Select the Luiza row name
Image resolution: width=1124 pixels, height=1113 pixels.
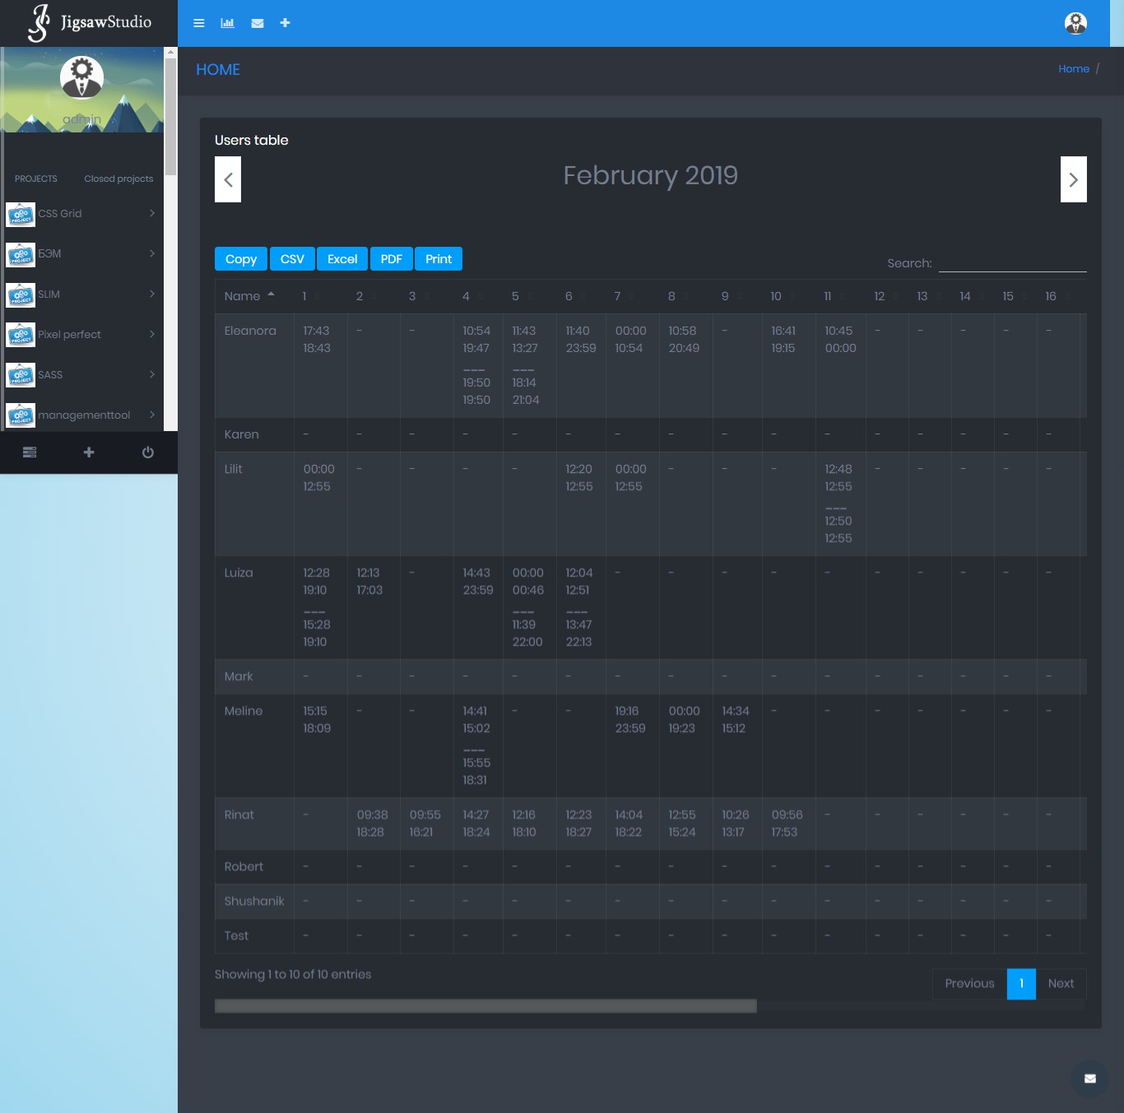click(x=239, y=573)
